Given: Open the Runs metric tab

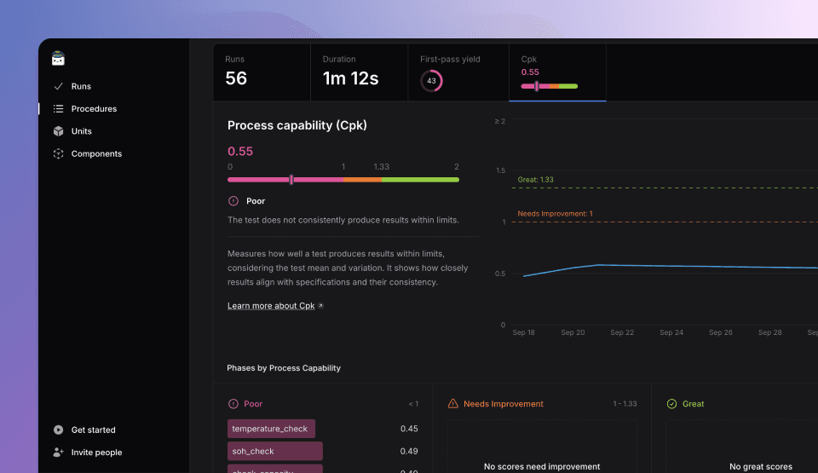Looking at the screenshot, I should [x=261, y=72].
